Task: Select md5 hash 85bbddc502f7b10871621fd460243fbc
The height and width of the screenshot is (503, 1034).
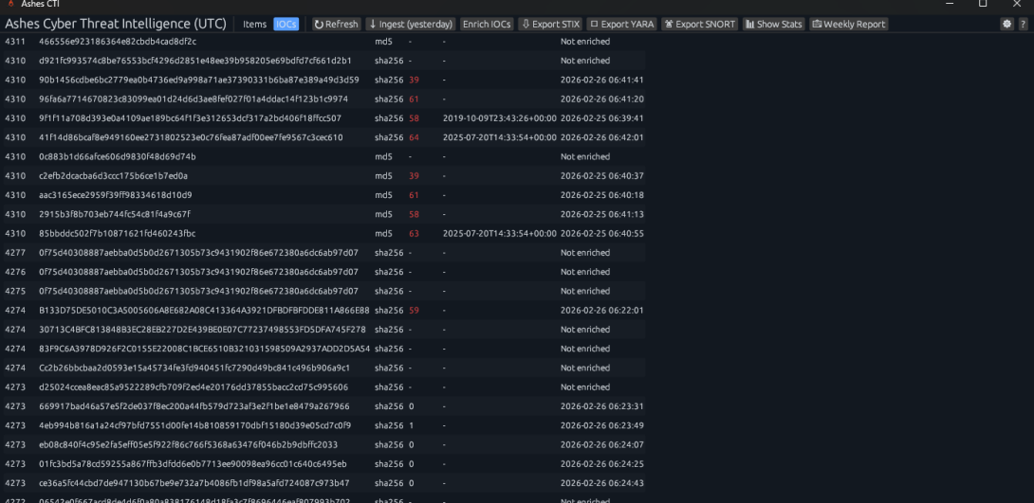Action: pyautogui.click(x=118, y=234)
